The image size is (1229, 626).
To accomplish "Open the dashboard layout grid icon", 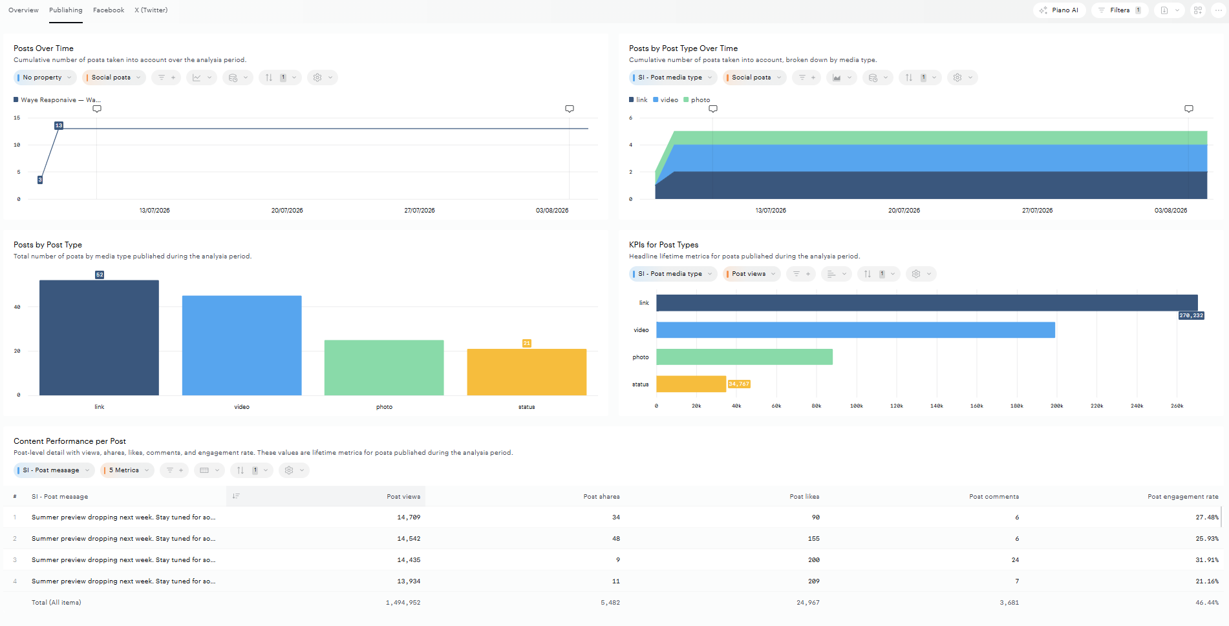I will point(1198,10).
